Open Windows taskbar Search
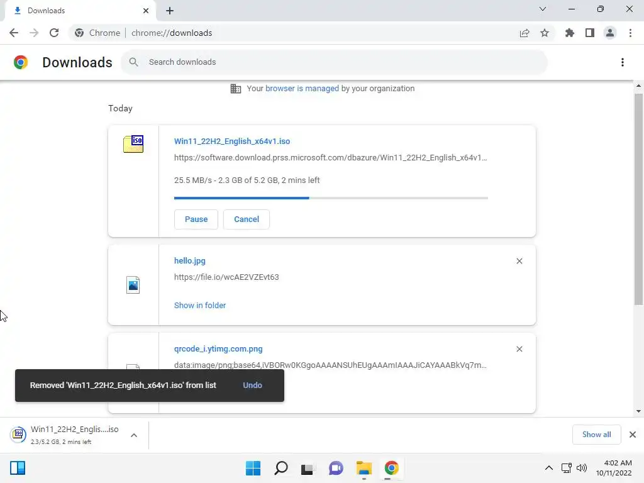The width and height of the screenshot is (644, 483). pos(281,468)
